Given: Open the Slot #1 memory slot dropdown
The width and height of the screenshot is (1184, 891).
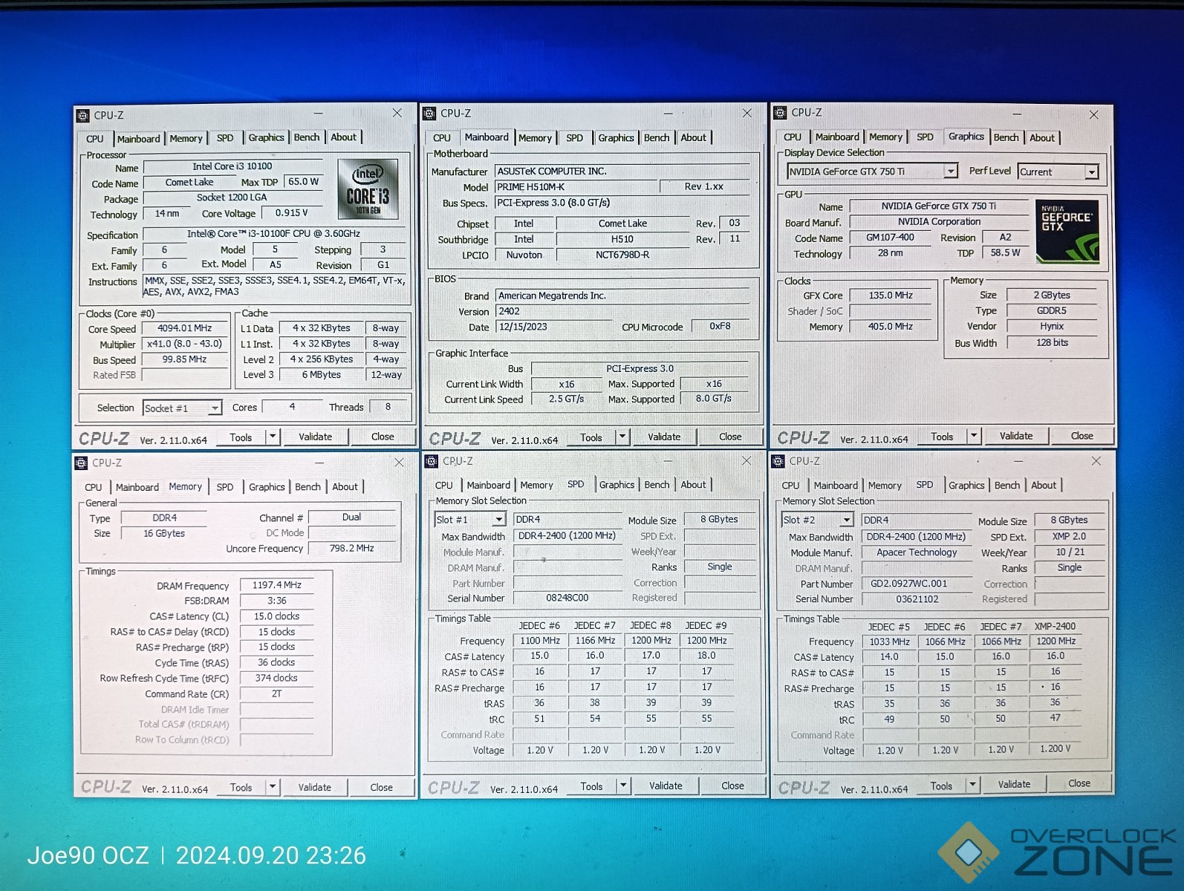Looking at the screenshot, I should pyautogui.click(x=470, y=520).
